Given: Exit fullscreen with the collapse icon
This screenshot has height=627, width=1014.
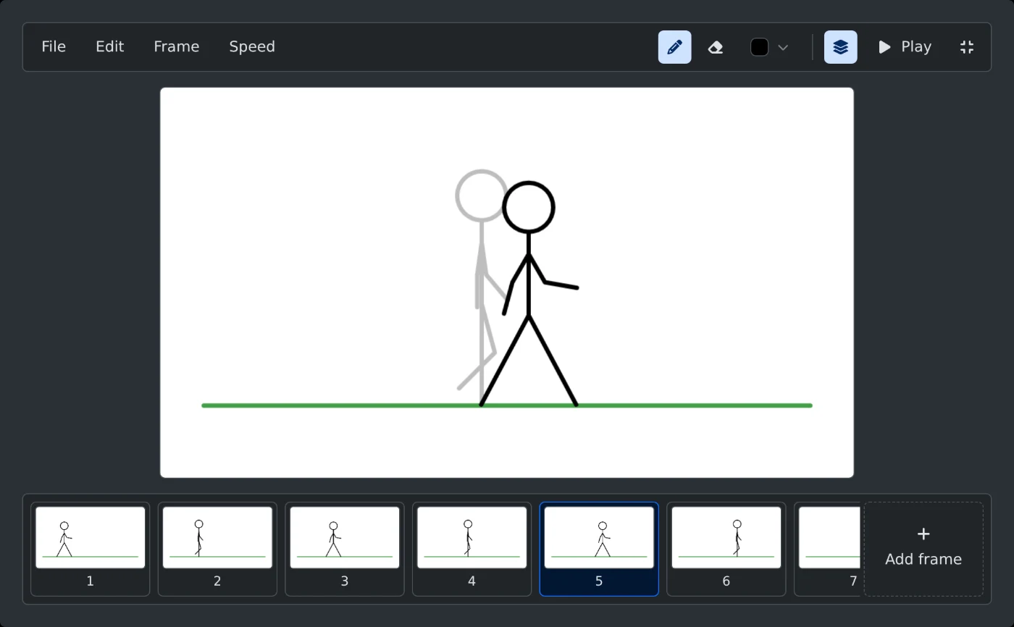Looking at the screenshot, I should [x=967, y=47].
